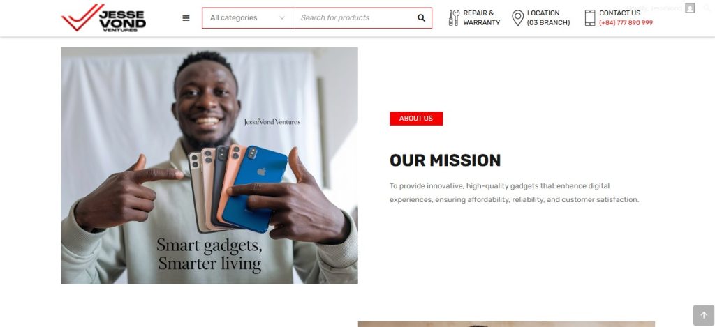This screenshot has height=327, width=715.
Task: Click the red ABOUT US badge
Action: tap(416, 119)
